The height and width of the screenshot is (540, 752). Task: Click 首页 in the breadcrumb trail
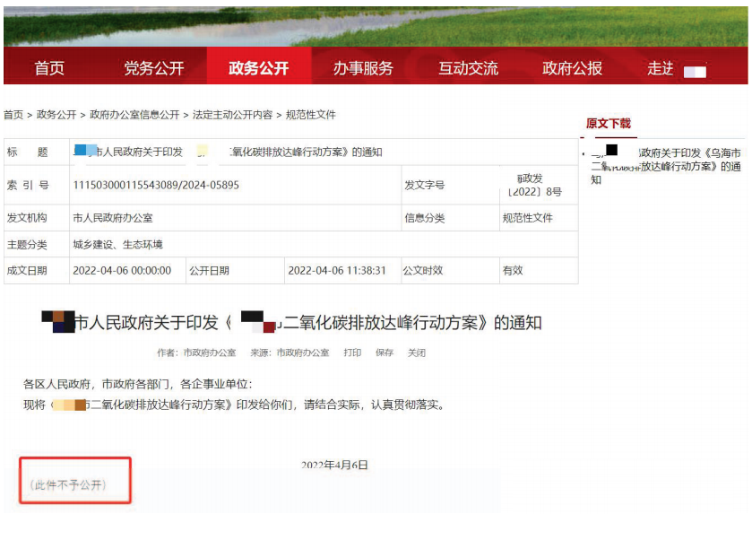click(13, 116)
